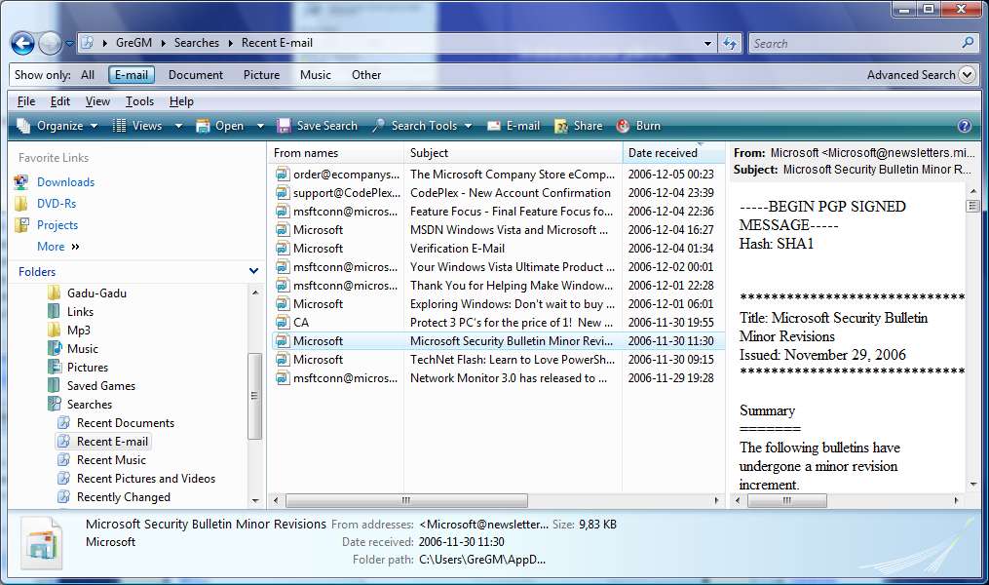Viewport: 989px width, 585px height.
Task: Click the Help question mark icon
Action: tap(964, 126)
